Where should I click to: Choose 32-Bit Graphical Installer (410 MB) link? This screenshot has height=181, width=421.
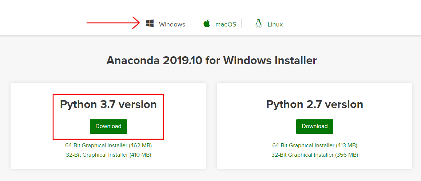(108, 155)
